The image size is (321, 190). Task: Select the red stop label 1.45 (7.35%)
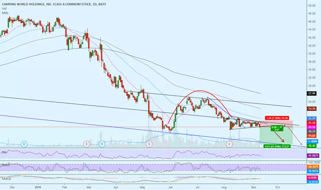277,118
